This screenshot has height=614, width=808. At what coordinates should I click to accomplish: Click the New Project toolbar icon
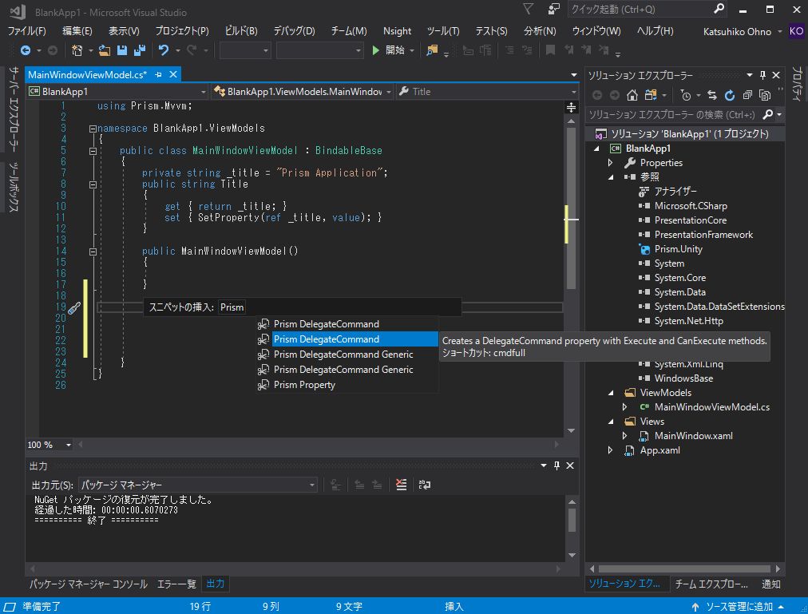[x=77, y=50]
